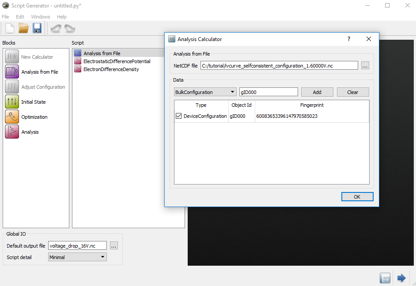Select the ElectrostaticDifferencePotential script entry

pyautogui.click(x=117, y=61)
